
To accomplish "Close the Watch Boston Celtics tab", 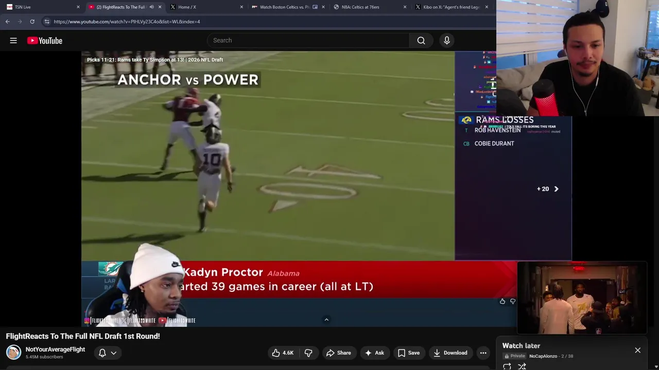I will (323, 7).
